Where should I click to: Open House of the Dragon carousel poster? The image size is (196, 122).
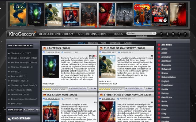(x=89, y=14)
